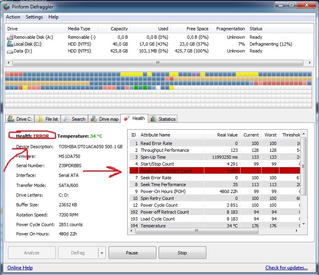Click the drive list horizontal scrollbar thumb
The height and width of the screenshot is (275, 319).
click(x=158, y=63)
